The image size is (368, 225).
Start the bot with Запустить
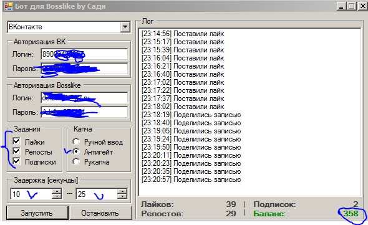37,213
